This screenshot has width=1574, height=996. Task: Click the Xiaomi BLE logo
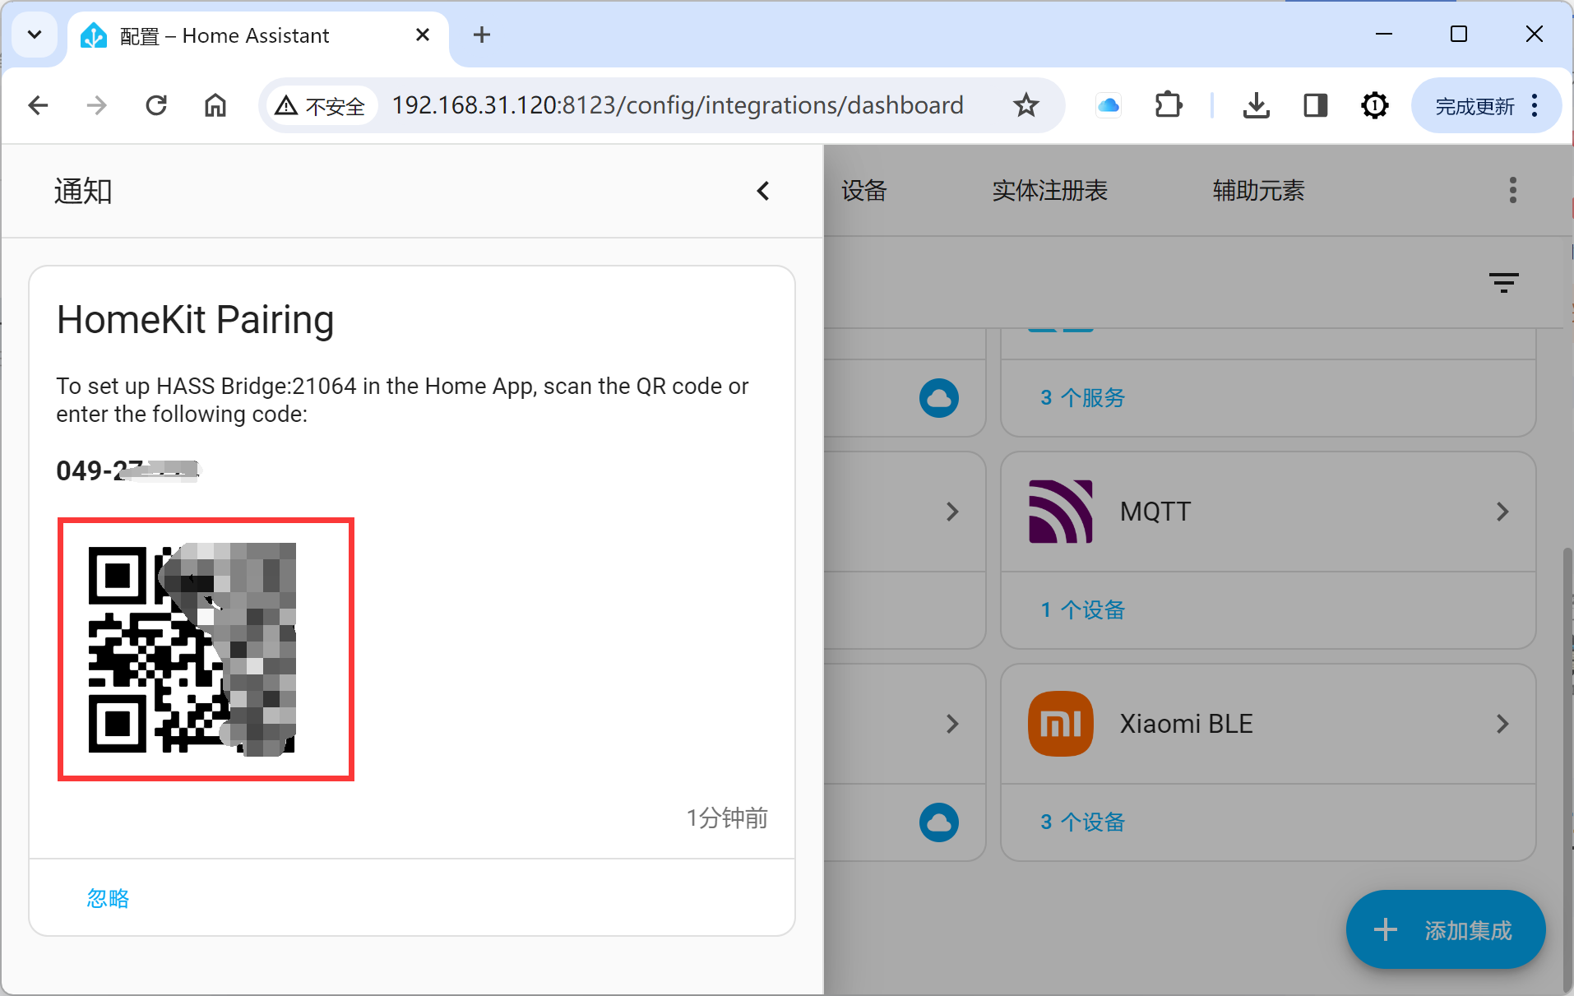[x=1061, y=724]
